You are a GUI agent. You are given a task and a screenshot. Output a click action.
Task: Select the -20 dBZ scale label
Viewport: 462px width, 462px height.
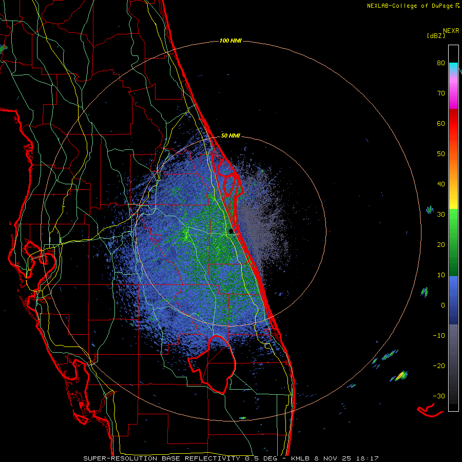pyautogui.click(x=439, y=365)
